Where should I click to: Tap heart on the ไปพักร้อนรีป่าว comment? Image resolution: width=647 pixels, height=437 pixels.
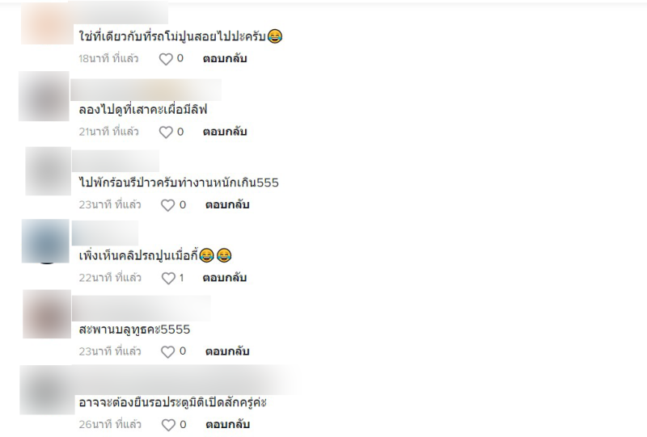(167, 205)
